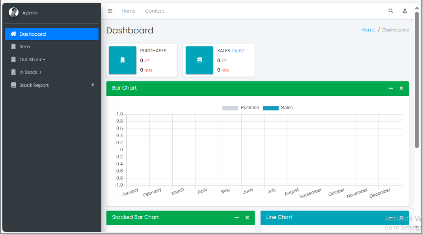423x235 pixels.
Task: Toggle sidebar with the hamburger menu icon
Action: (x=110, y=11)
